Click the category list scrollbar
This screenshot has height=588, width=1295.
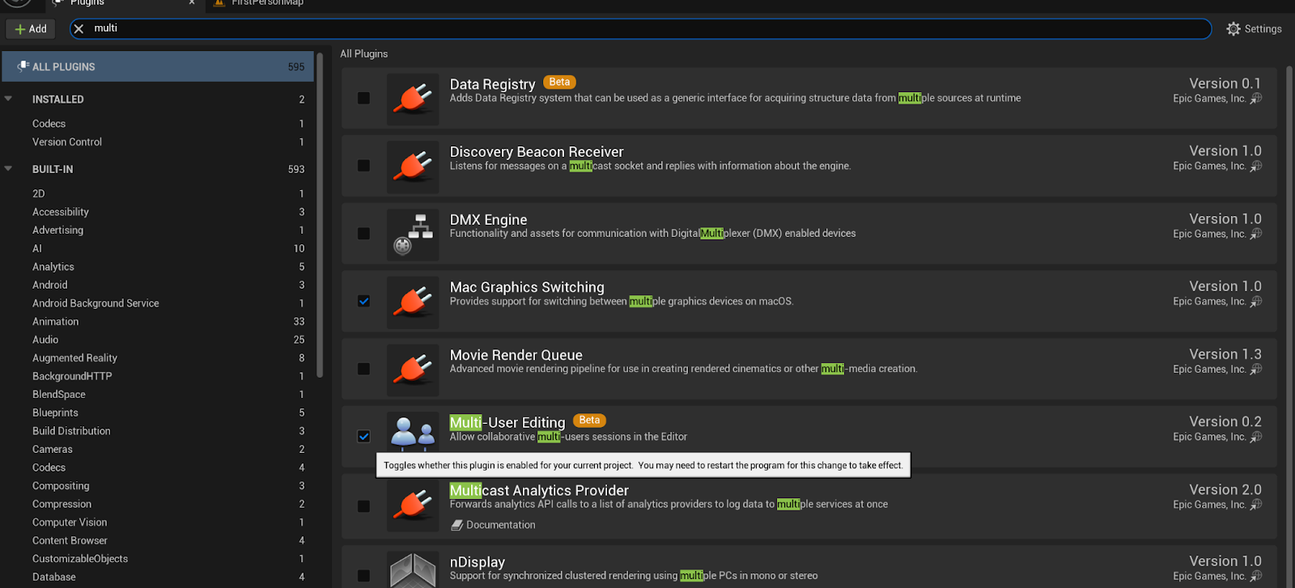(x=321, y=214)
